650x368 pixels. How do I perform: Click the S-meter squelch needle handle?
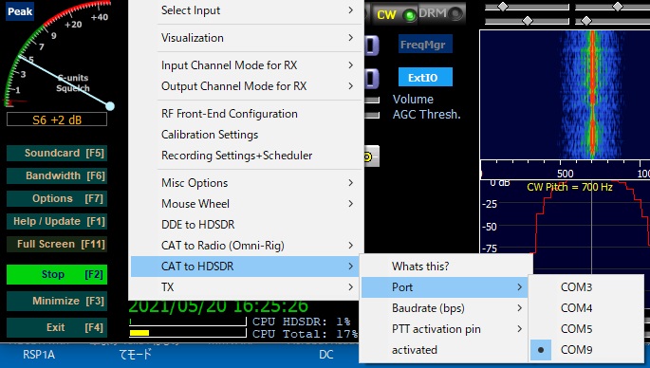(x=110, y=106)
